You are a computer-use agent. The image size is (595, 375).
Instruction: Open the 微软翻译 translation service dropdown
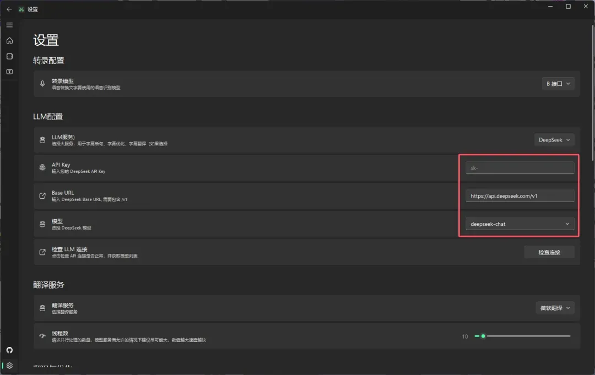[x=555, y=308]
